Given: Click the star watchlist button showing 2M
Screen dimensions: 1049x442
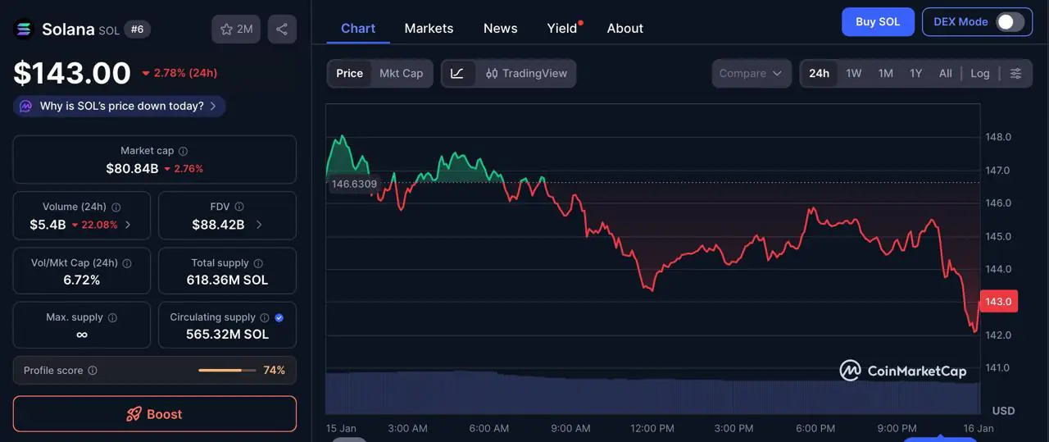Looking at the screenshot, I should pos(236,30).
